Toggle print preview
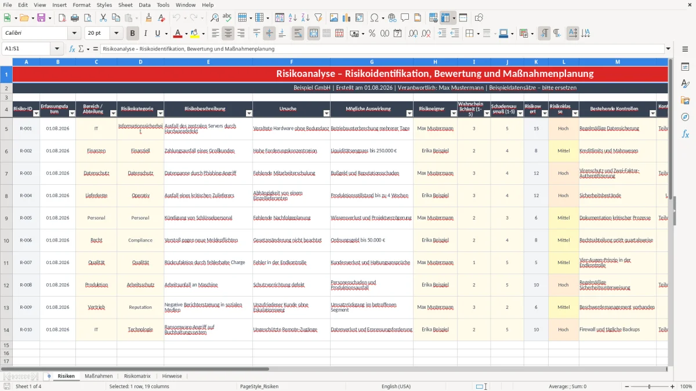Image resolution: width=696 pixels, height=391 pixels. (88, 18)
